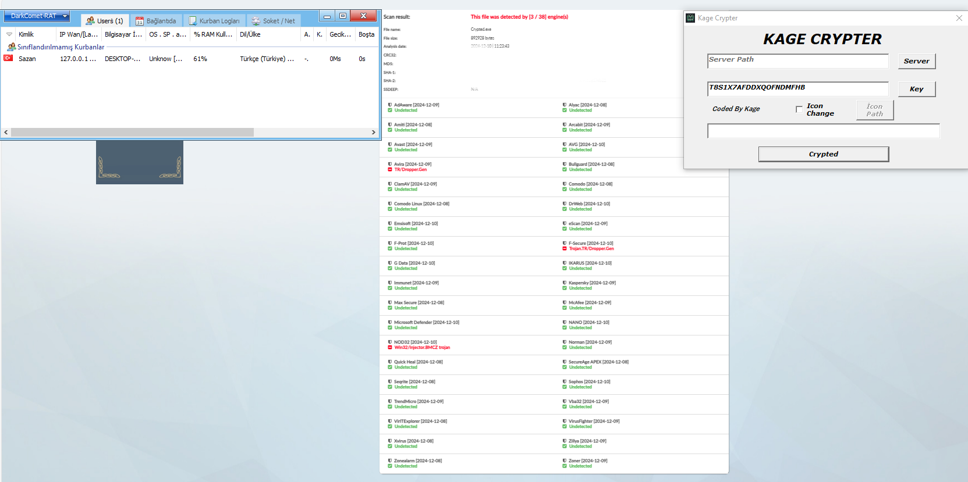Click the % RAM Kull... column header
968x482 pixels.
213,34
